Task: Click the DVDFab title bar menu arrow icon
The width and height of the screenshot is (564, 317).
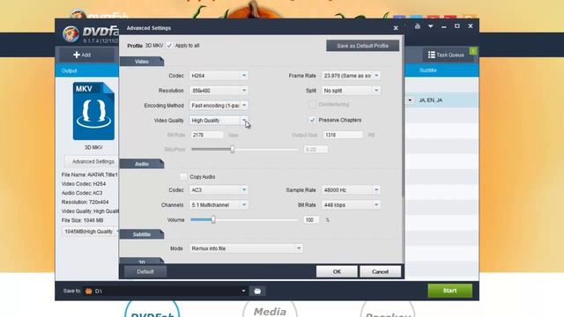Action: (431, 26)
